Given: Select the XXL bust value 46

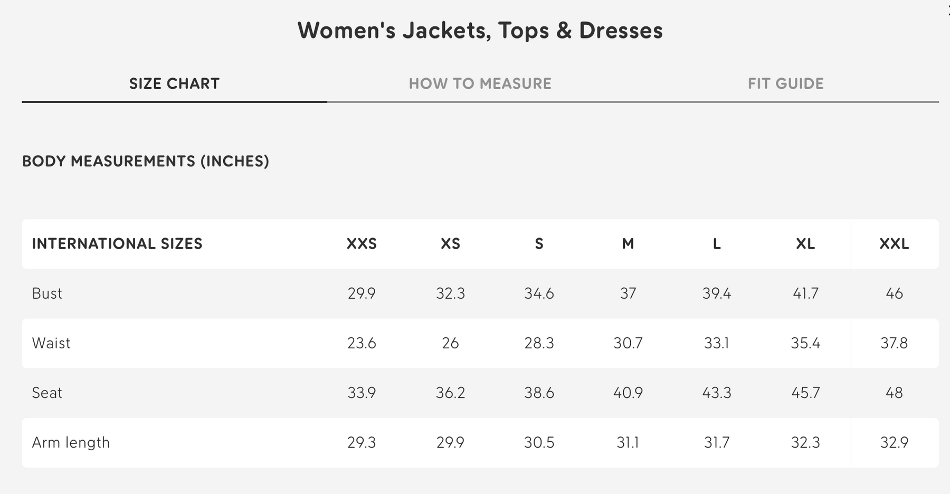Looking at the screenshot, I should (x=894, y=293).
